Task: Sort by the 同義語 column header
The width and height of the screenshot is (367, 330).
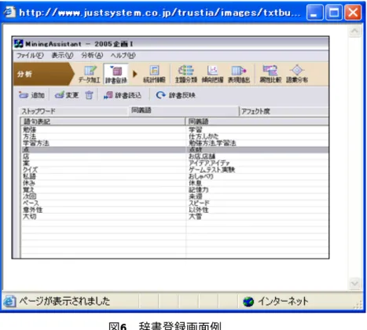Action: tap(258, 121)
